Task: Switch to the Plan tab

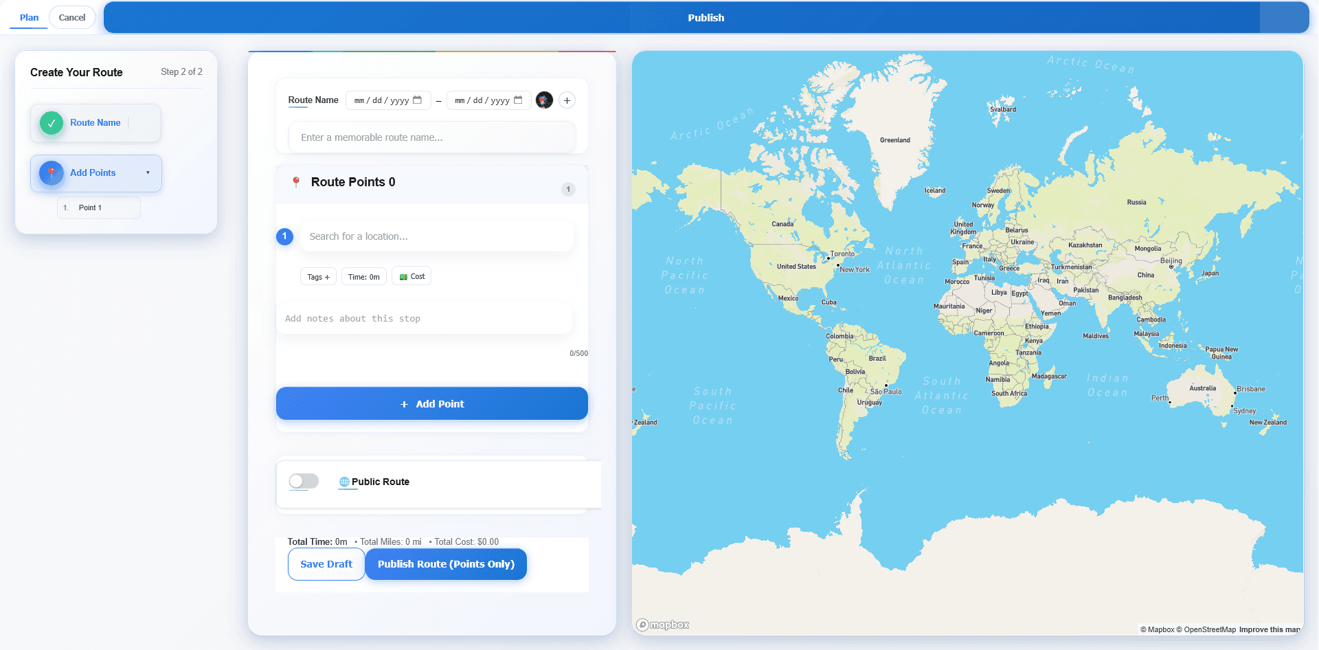Action: pos(28,17)
